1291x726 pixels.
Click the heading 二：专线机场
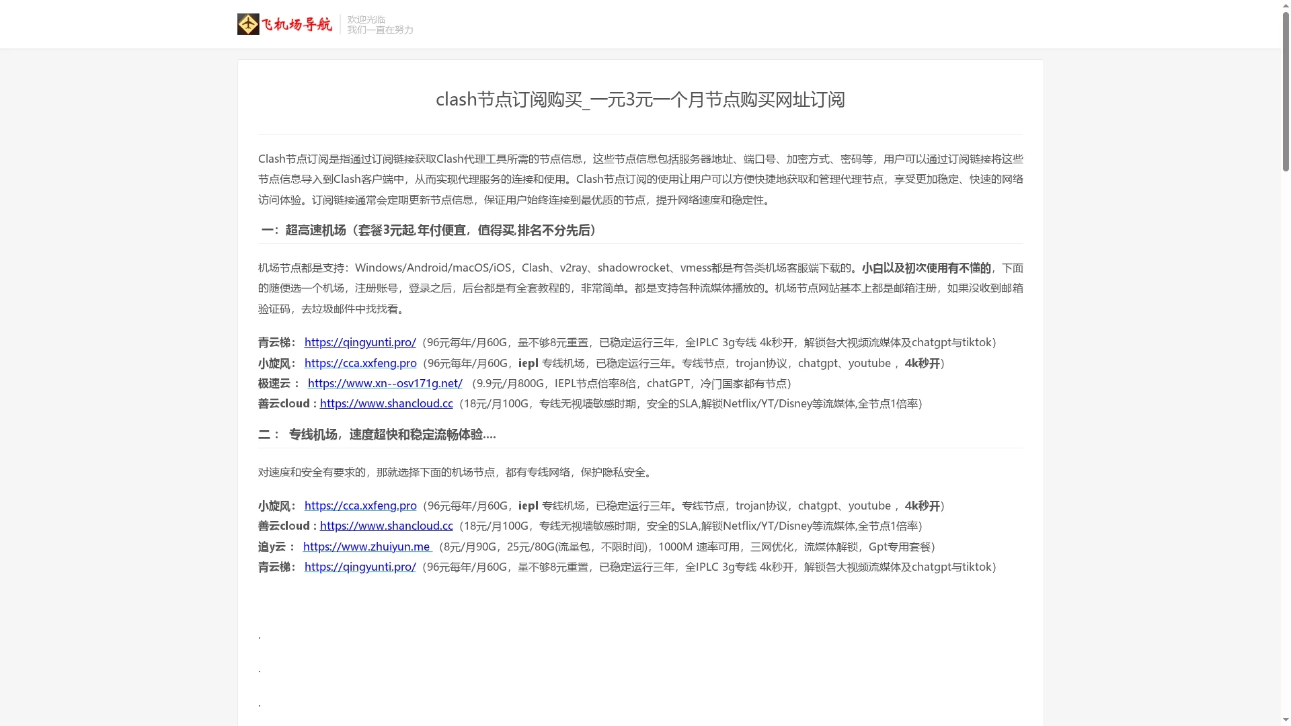[377, 434]
